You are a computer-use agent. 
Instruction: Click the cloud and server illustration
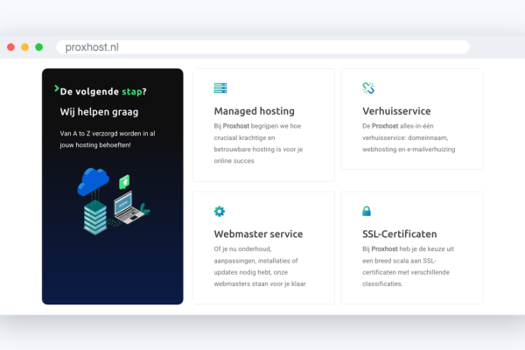[113, 201]
